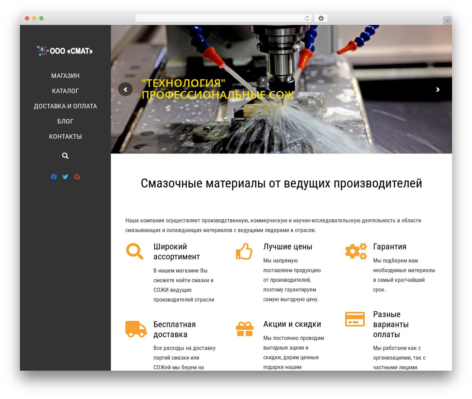Click the browser address bar

(x=223, y=18)
